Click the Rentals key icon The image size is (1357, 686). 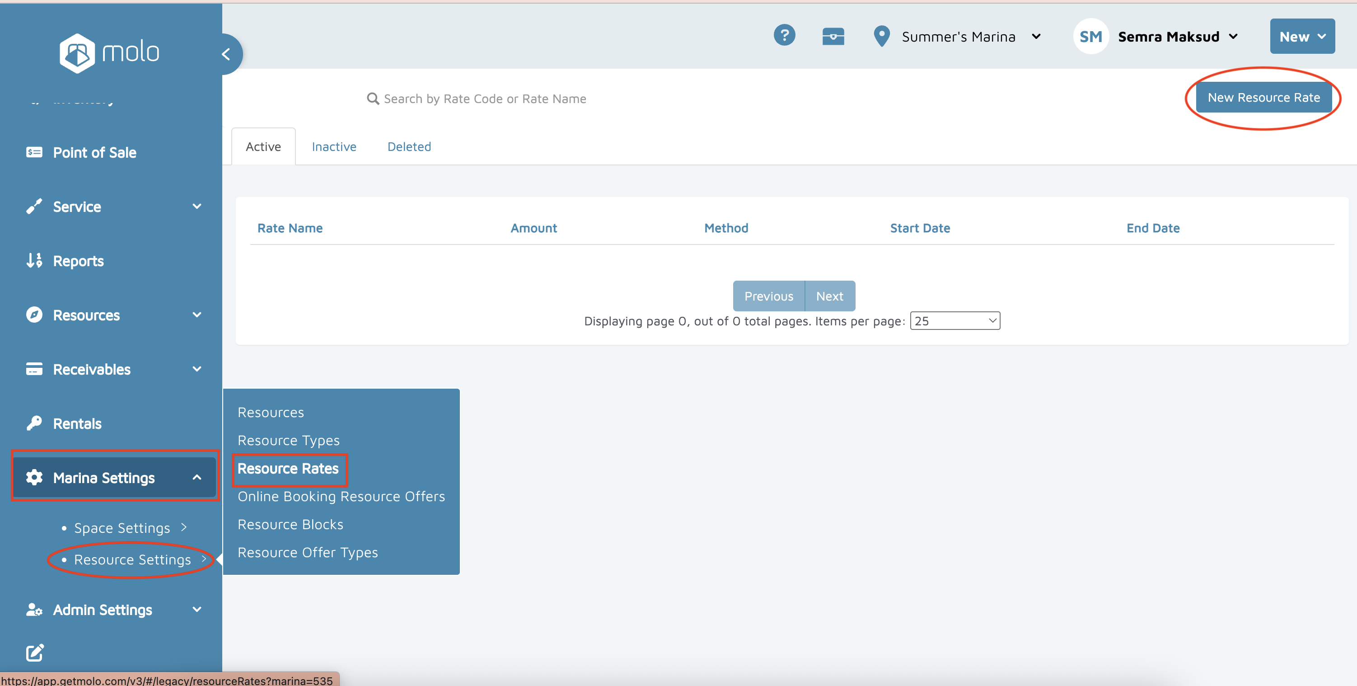[34, 423]
